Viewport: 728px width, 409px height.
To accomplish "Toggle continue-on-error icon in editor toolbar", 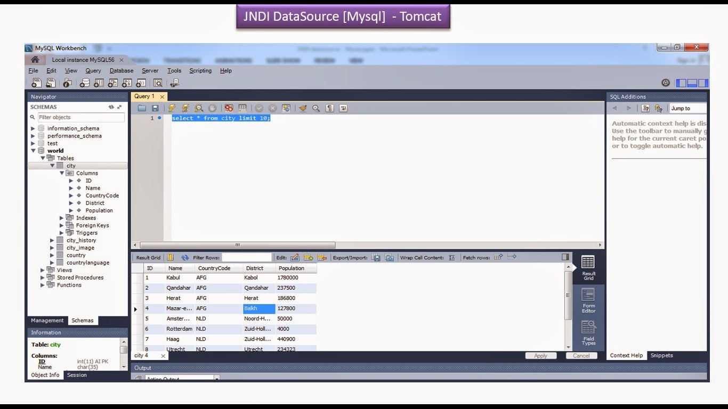I will tap(229, 108).
